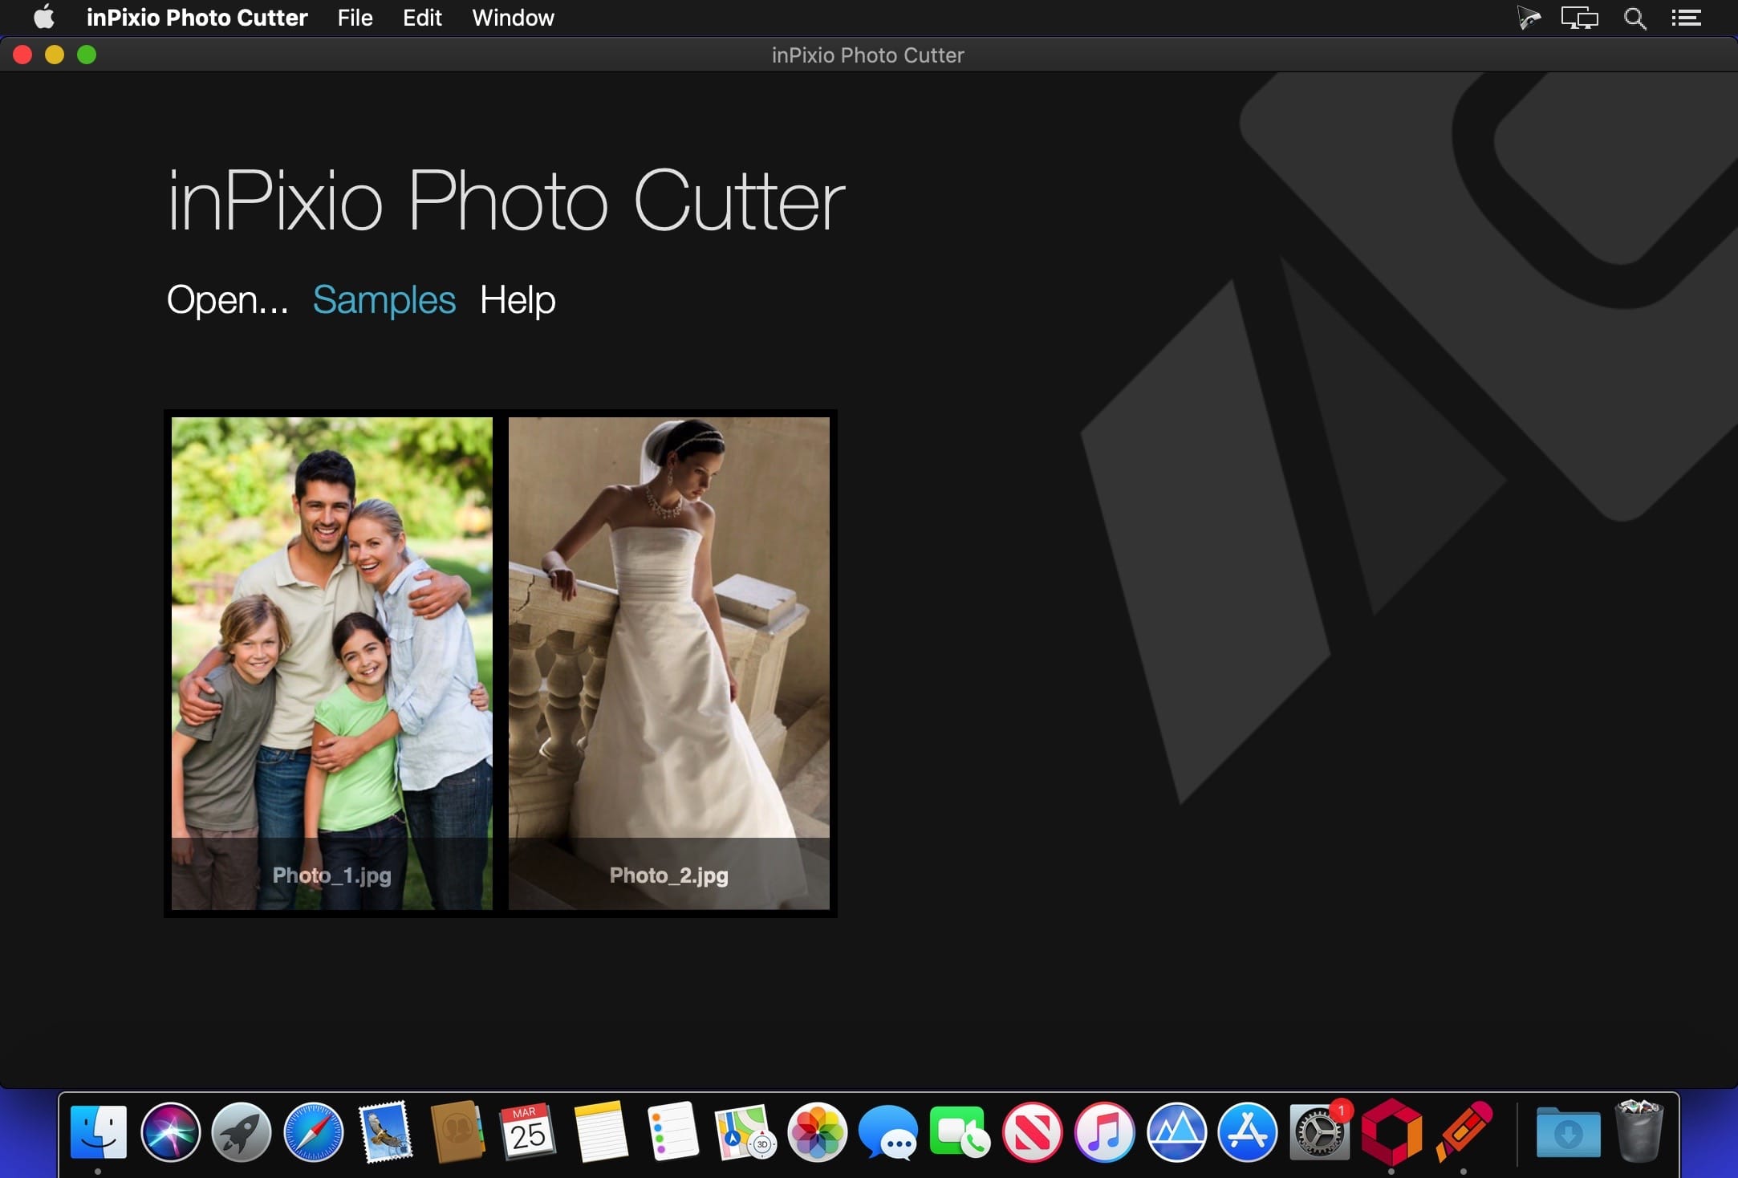Open the Mail stamp icon in dock

tap(385, 1132)
